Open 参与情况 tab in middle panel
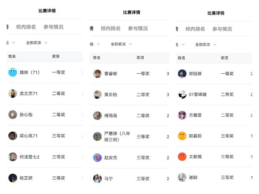Viewport: 259px width, 194px height. tap(138, 28)
